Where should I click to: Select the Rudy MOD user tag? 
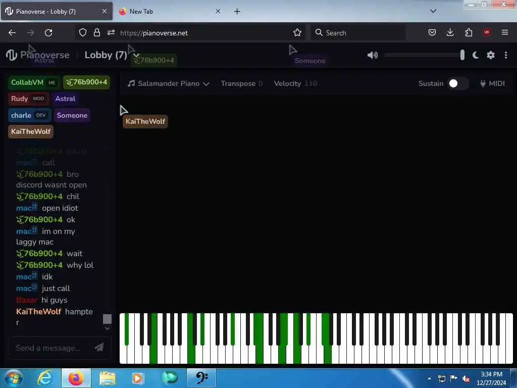(28, 99)
